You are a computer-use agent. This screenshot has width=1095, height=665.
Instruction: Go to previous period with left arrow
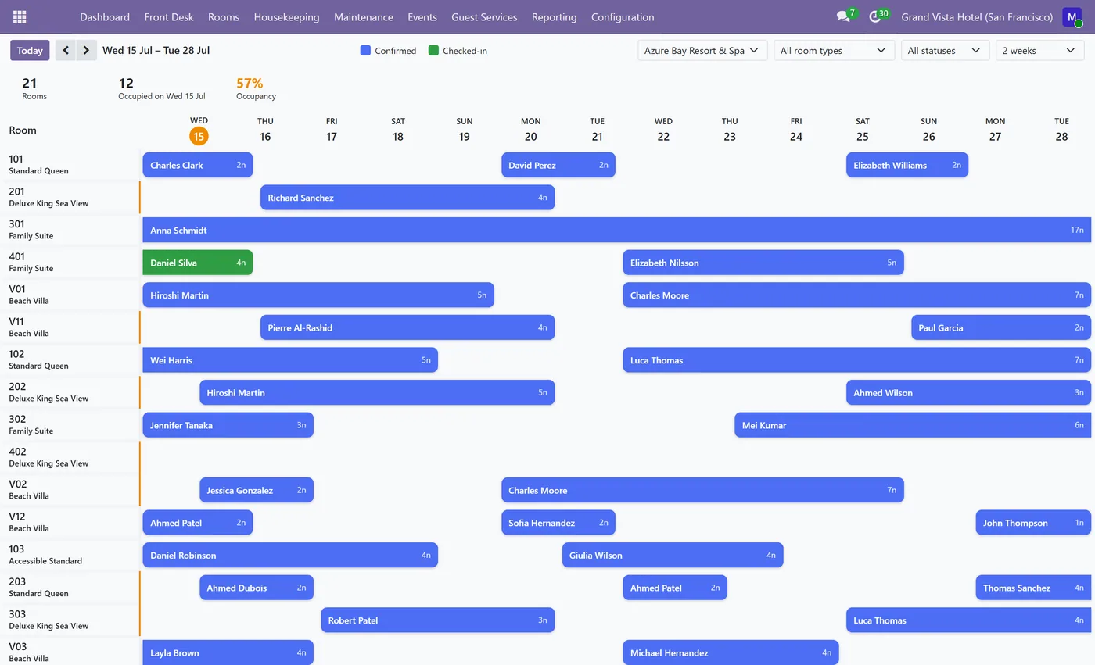[66, 50]
